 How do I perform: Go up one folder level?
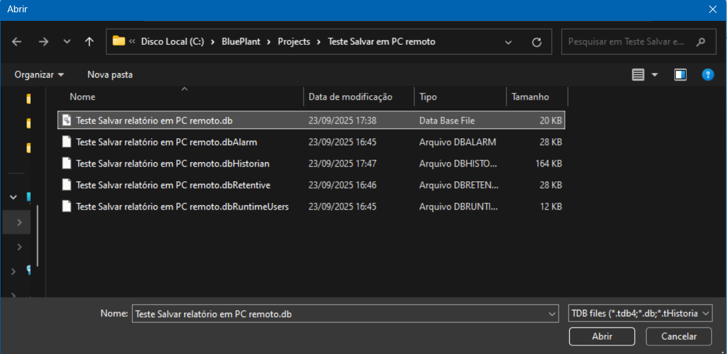click(x=90, y=42)
